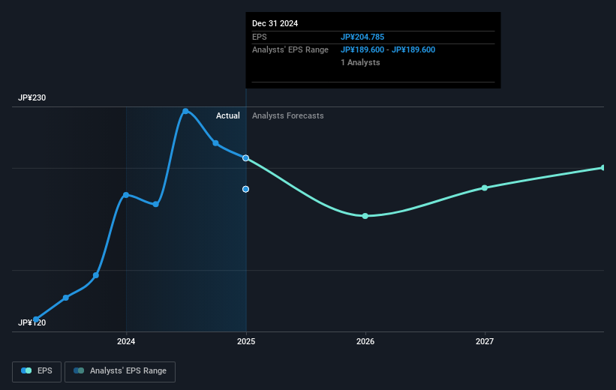Image resolution: width=616 pixels, height=390 pixels.
Task: Click the JP¥189.600 range values in tooltip
Action: [388, 50]
